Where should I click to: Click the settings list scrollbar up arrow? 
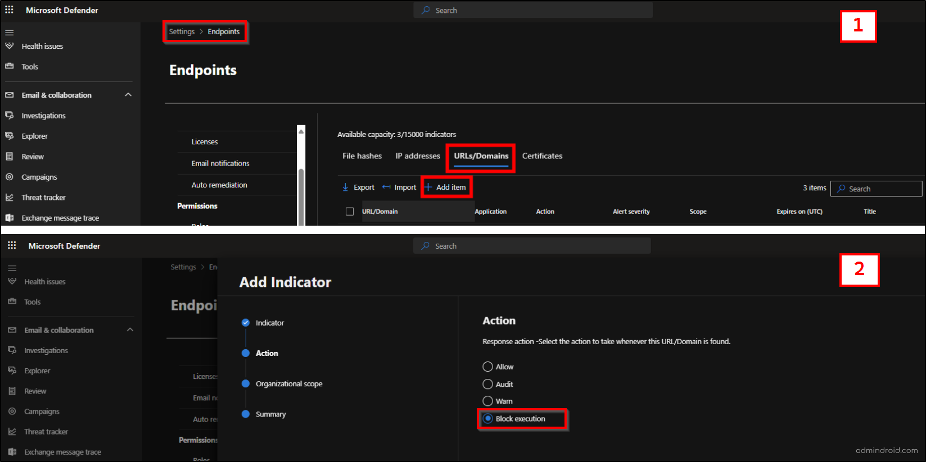point(301,131)
